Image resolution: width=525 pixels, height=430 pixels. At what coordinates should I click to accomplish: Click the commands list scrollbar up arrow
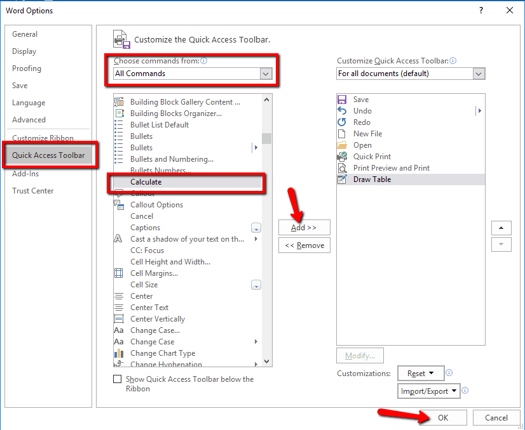coord(266,100)
